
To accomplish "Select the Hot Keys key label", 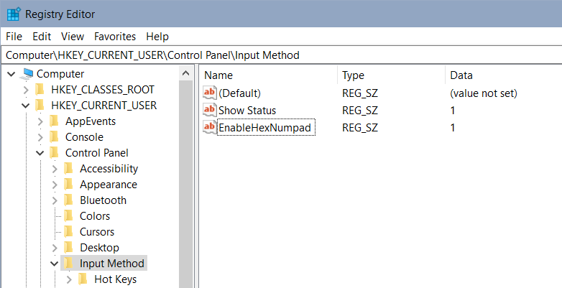I will click(116, 279).
